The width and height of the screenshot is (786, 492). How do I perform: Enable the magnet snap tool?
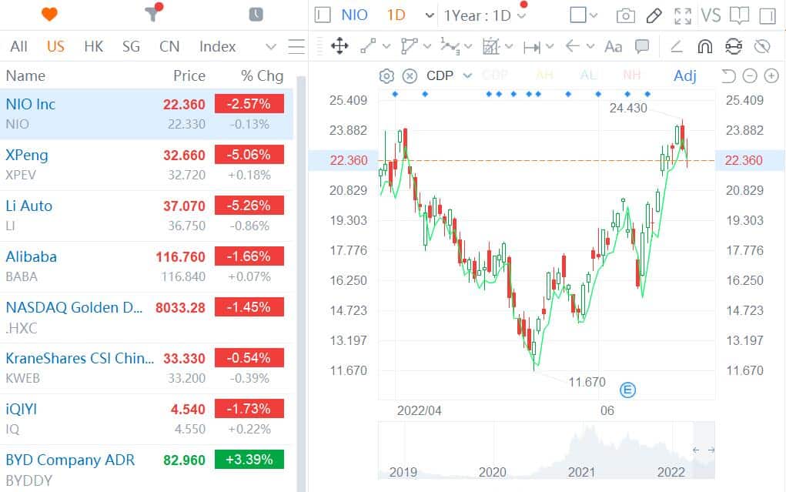pyautogui.click(x=704, y=47)
